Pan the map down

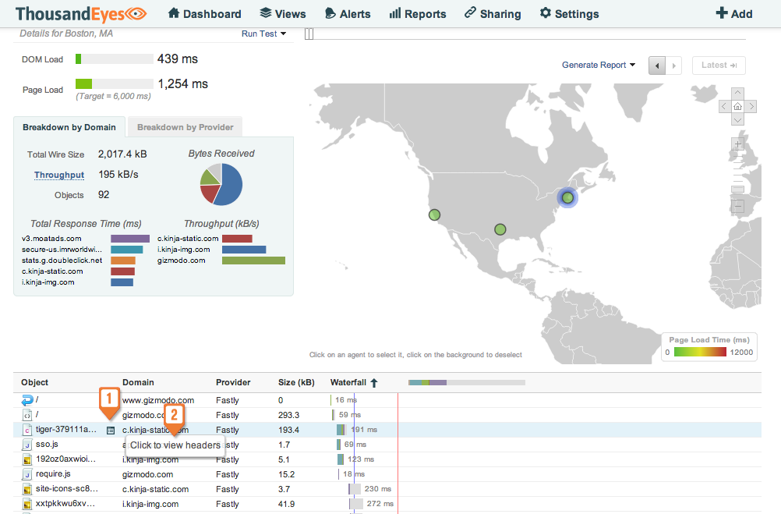(x=737, y=119)
